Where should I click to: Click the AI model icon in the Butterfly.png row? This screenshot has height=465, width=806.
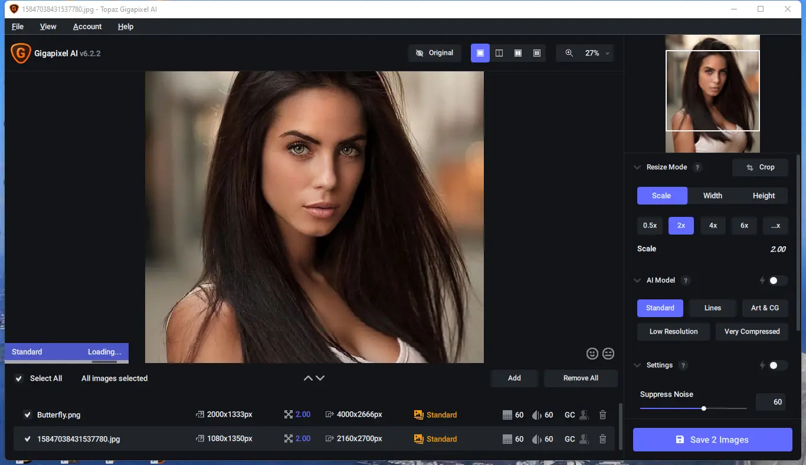(x=419, y=415)
